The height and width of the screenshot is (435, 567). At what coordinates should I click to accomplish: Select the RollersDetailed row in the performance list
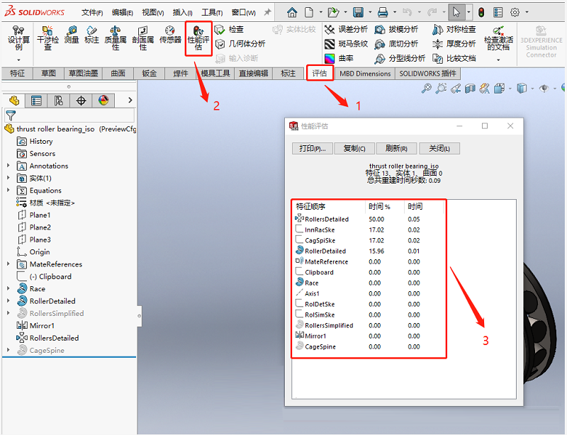coord(326,219)
